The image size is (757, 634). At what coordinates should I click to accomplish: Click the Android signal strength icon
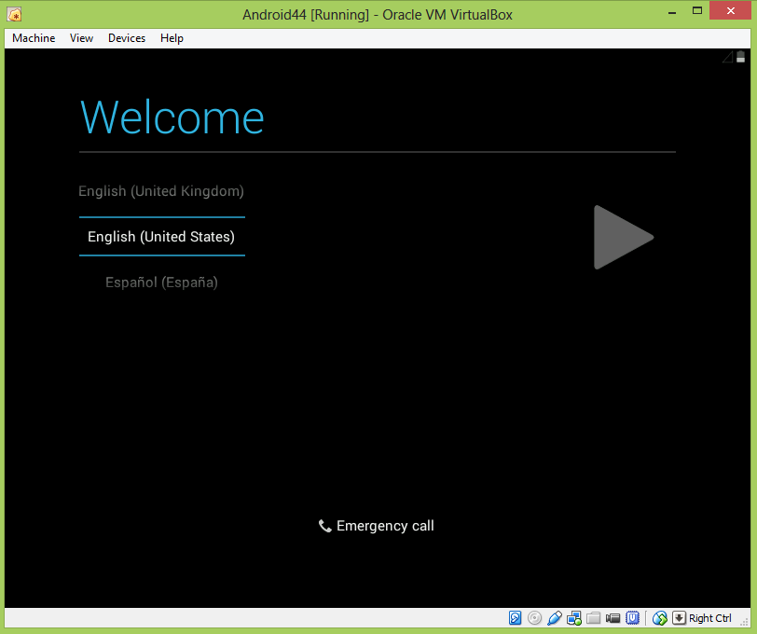727,57
